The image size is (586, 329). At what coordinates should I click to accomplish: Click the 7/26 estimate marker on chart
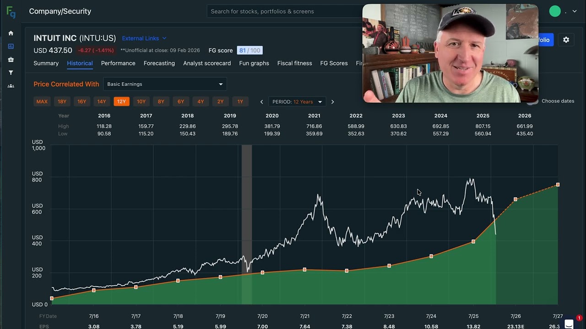click(x=515, y=199)
